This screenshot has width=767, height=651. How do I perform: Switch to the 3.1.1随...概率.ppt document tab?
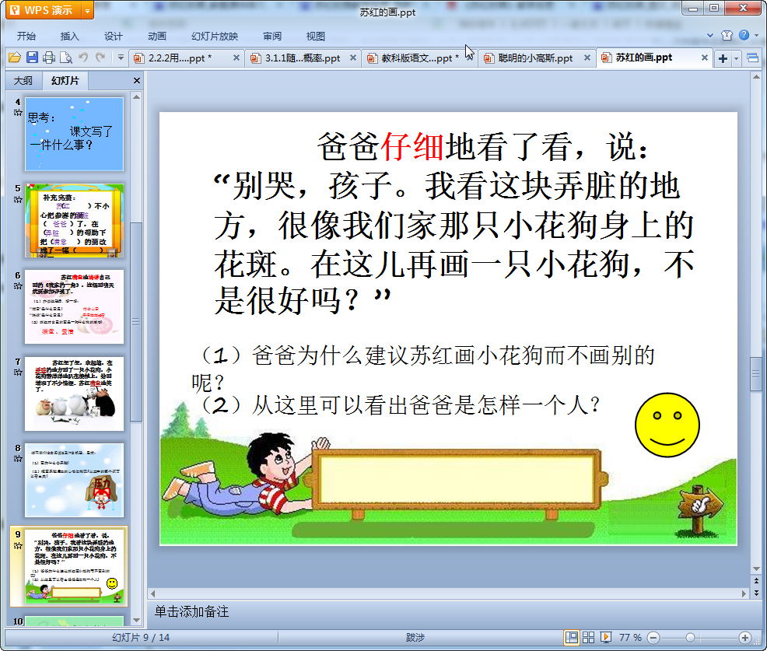coord(303,58)
